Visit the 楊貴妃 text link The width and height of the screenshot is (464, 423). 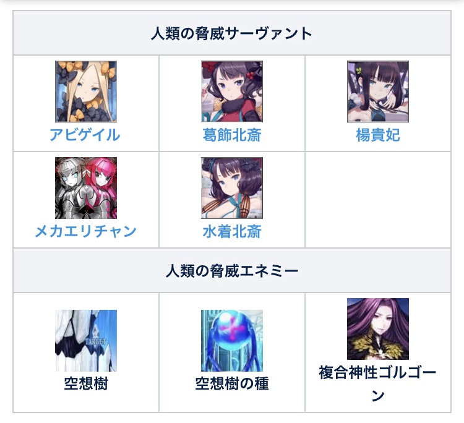pyautogui.click(x=378, y=135)
